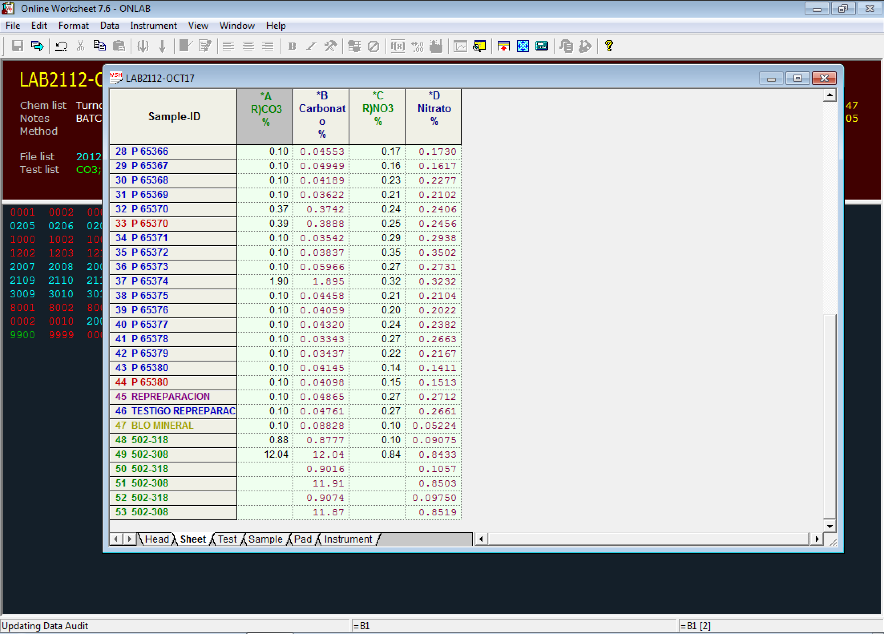Click the Undo arrow icon
Viewport: 884px width, 634px height.
coord(61,46)
